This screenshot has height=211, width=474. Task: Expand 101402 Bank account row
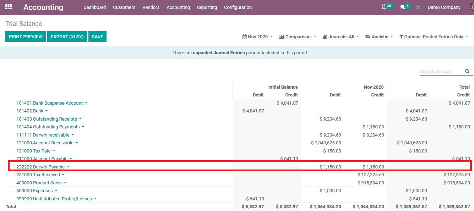32,111
